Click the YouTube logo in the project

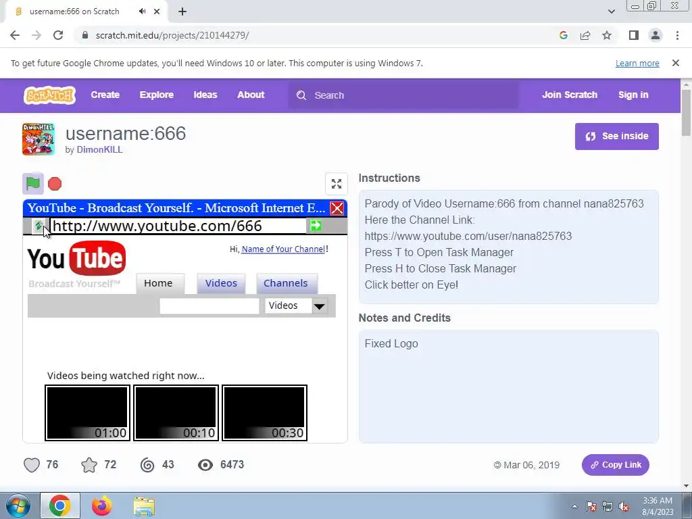(x=76, y=258)
